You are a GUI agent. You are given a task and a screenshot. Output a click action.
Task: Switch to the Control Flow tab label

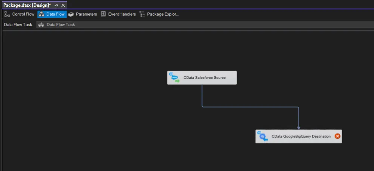(23, 14)
